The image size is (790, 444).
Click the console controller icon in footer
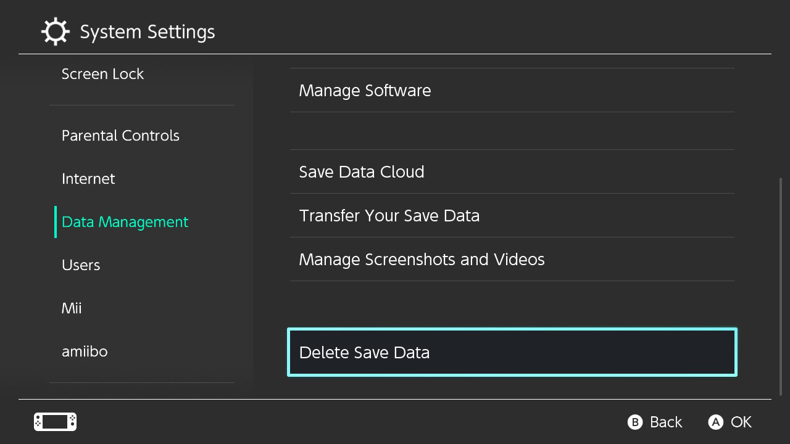tap(55, 422)
